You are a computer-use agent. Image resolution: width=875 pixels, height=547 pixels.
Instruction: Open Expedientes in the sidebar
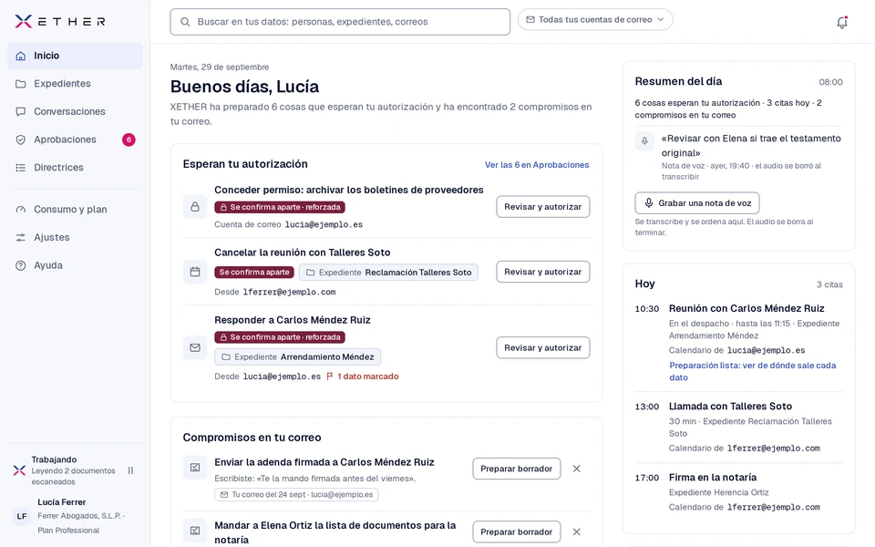[x=75, y=84]
